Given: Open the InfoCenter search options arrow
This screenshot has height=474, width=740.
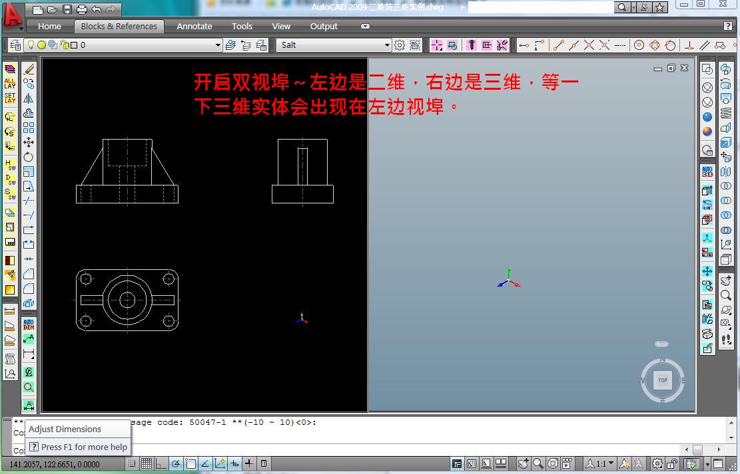Looking at the screenshot, I should (x=633, y=7).
